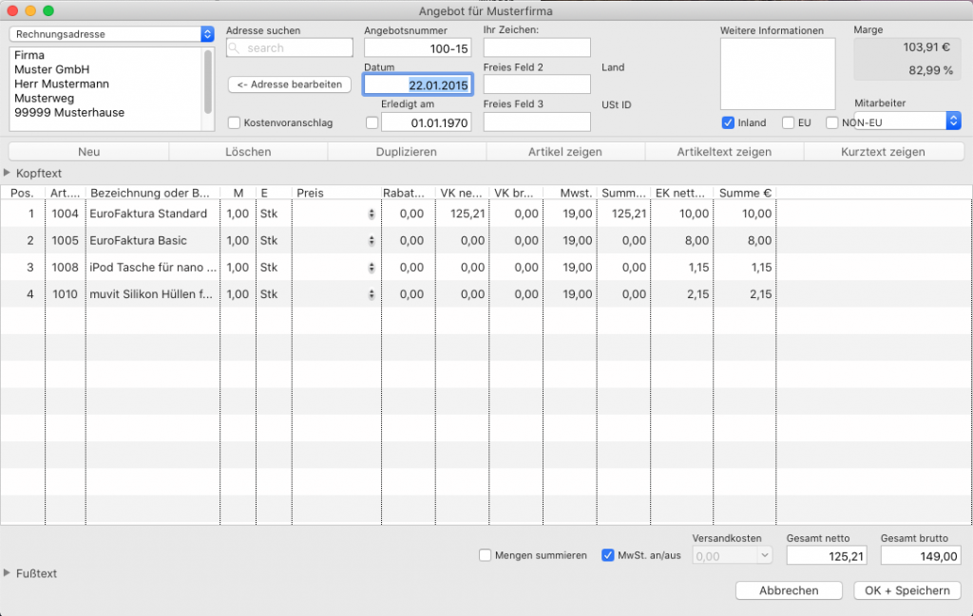Select the iPod Tasche für nano row
This screenshot has height=616, width=973.
[x=153, y=268]
